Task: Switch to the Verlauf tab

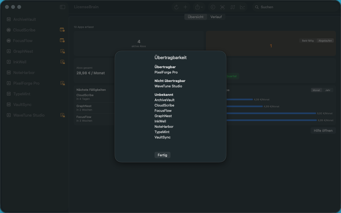Action: (216, 17)
